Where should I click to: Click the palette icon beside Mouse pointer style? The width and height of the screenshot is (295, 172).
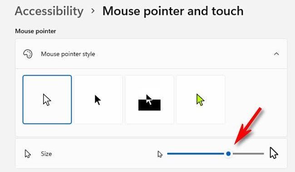pos(28,54)
